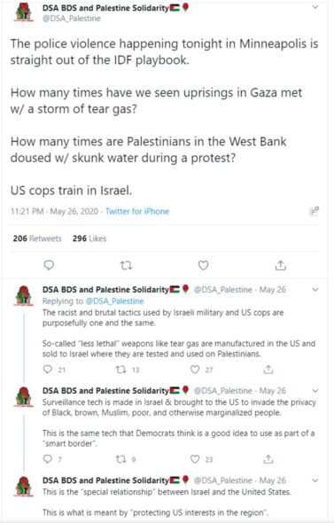Image resolution: width=334 pixels, height=523 pixels.
Task: Expand options chevron on main tweet
Action: tap(315, 7)
